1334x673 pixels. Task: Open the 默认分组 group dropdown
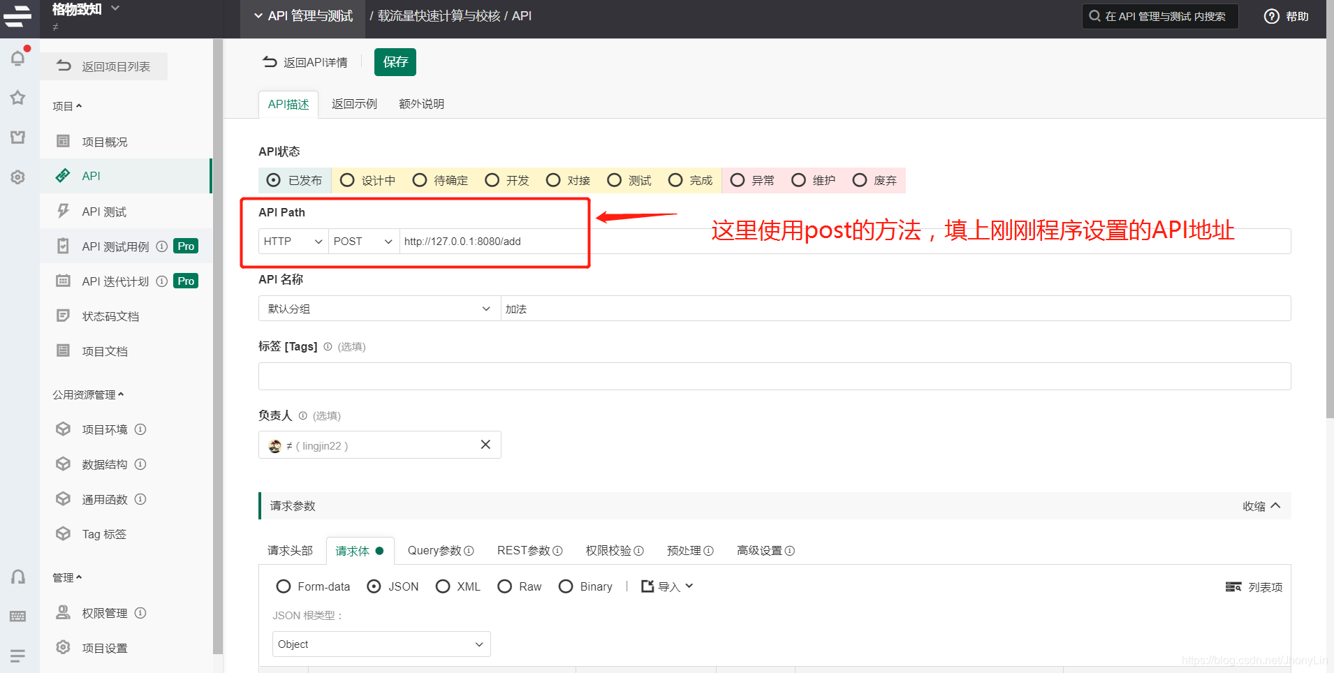[x=379, y=309]
